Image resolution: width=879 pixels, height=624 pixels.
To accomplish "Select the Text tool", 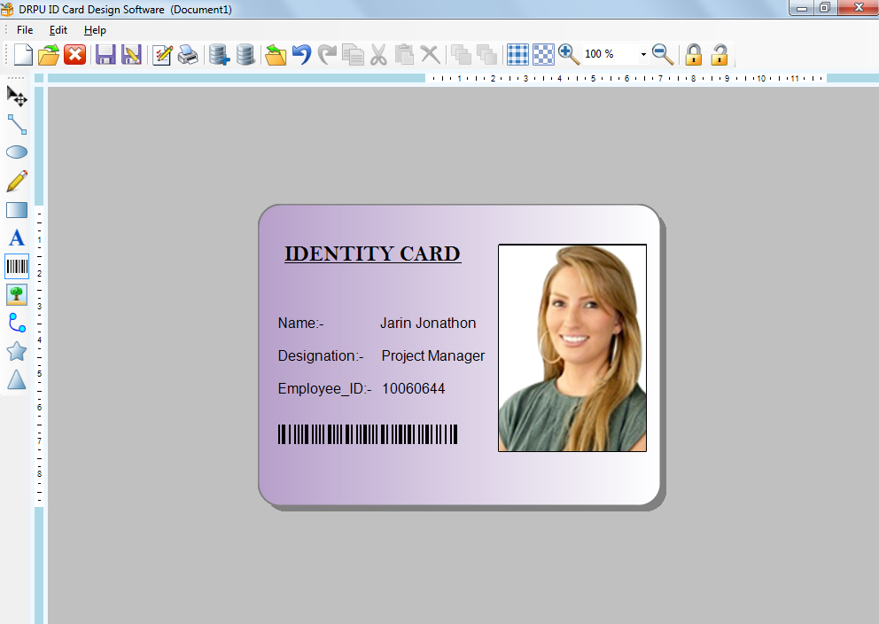I will tap(17, 238).
